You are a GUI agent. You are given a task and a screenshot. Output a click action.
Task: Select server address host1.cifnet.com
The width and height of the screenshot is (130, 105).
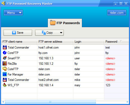pos(48,47)
